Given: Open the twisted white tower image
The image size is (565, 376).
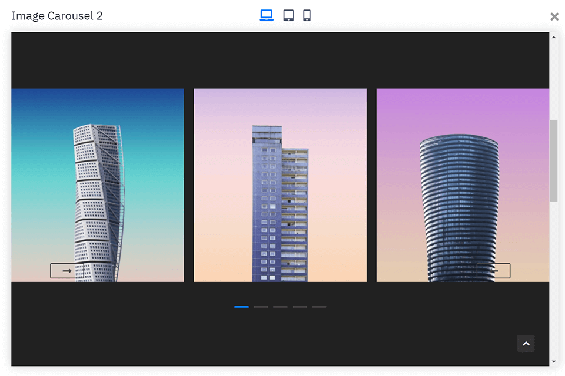Looking at the screenshot, I should tap(98, 185).
